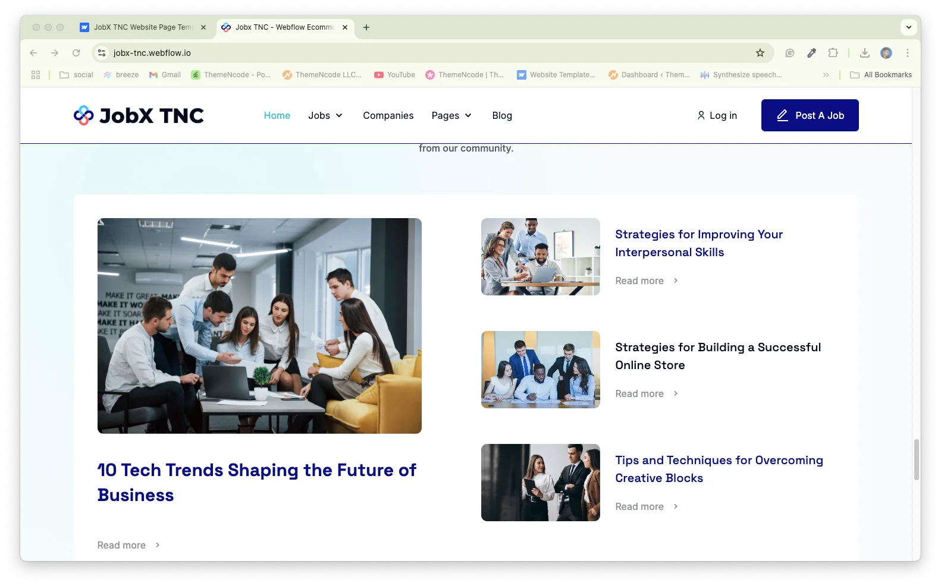Go to the Companies nav item
This screenshot has width=941, height=586.
[x=388, y=115]
